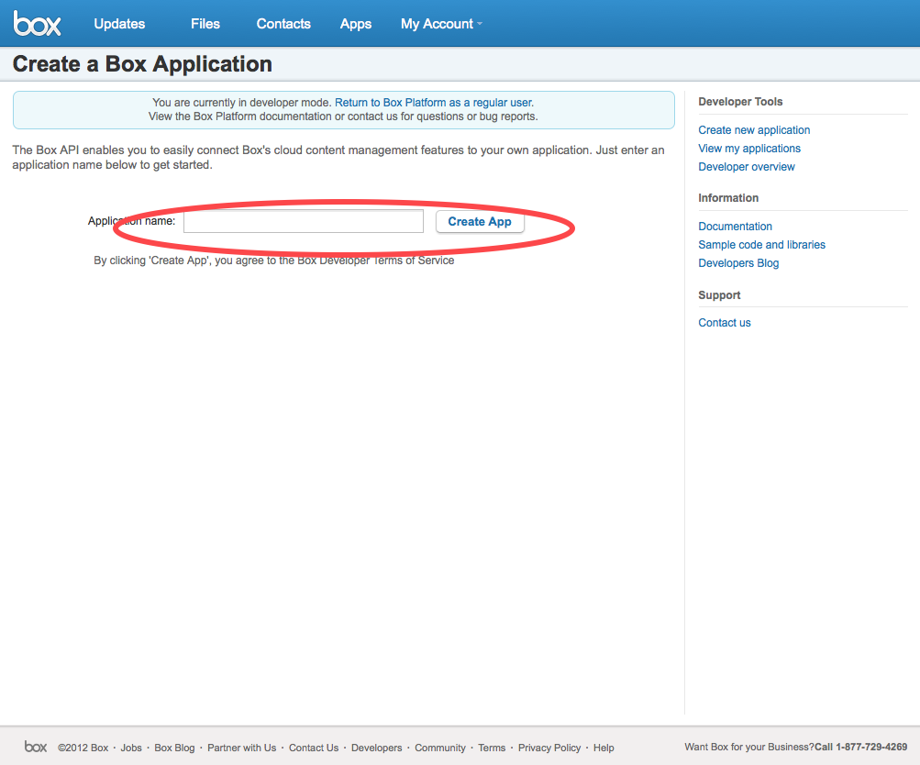Image resolution: width=920 pixels, height=765 pixels.
Task: Open the Create new application link
Action: (x=754, y=130)
